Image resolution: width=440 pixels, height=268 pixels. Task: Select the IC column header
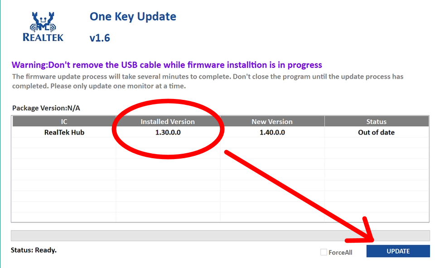(x=64, y=122)
